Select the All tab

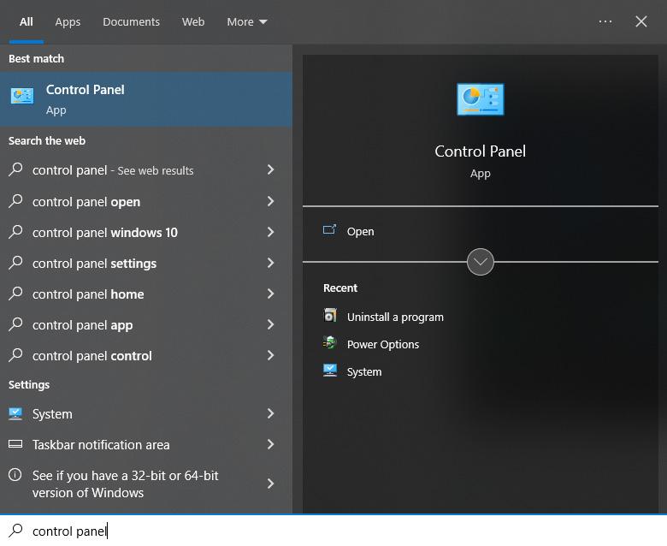pyautogui.click(x=26, y=21)
